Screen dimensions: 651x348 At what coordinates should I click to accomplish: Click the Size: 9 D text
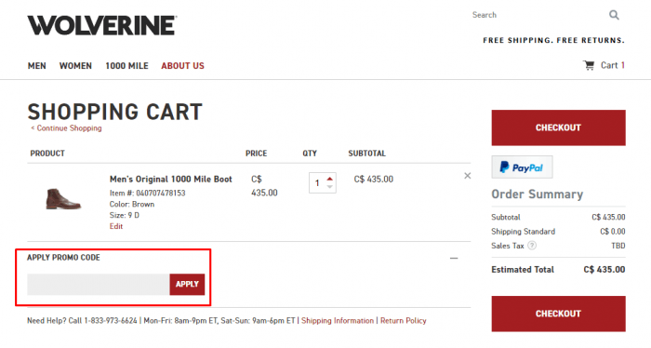[x=125, y=215]
